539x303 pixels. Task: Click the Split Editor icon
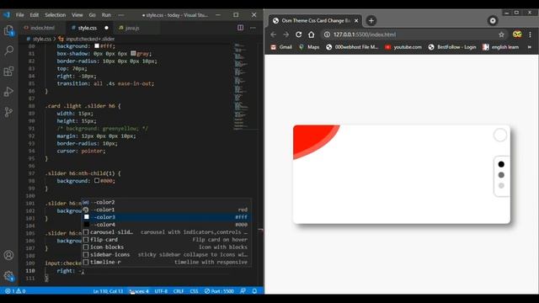pos(240,28)
